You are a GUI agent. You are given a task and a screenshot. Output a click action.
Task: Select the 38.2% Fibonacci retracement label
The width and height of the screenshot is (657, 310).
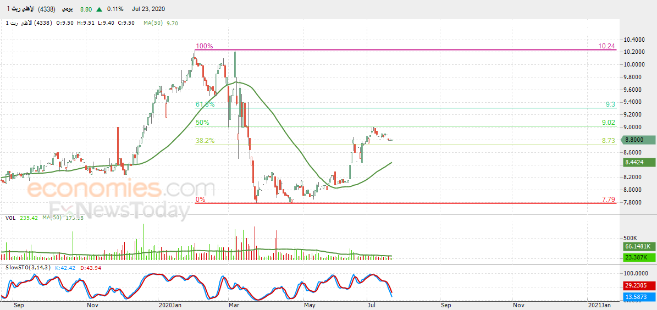[205, 141]
